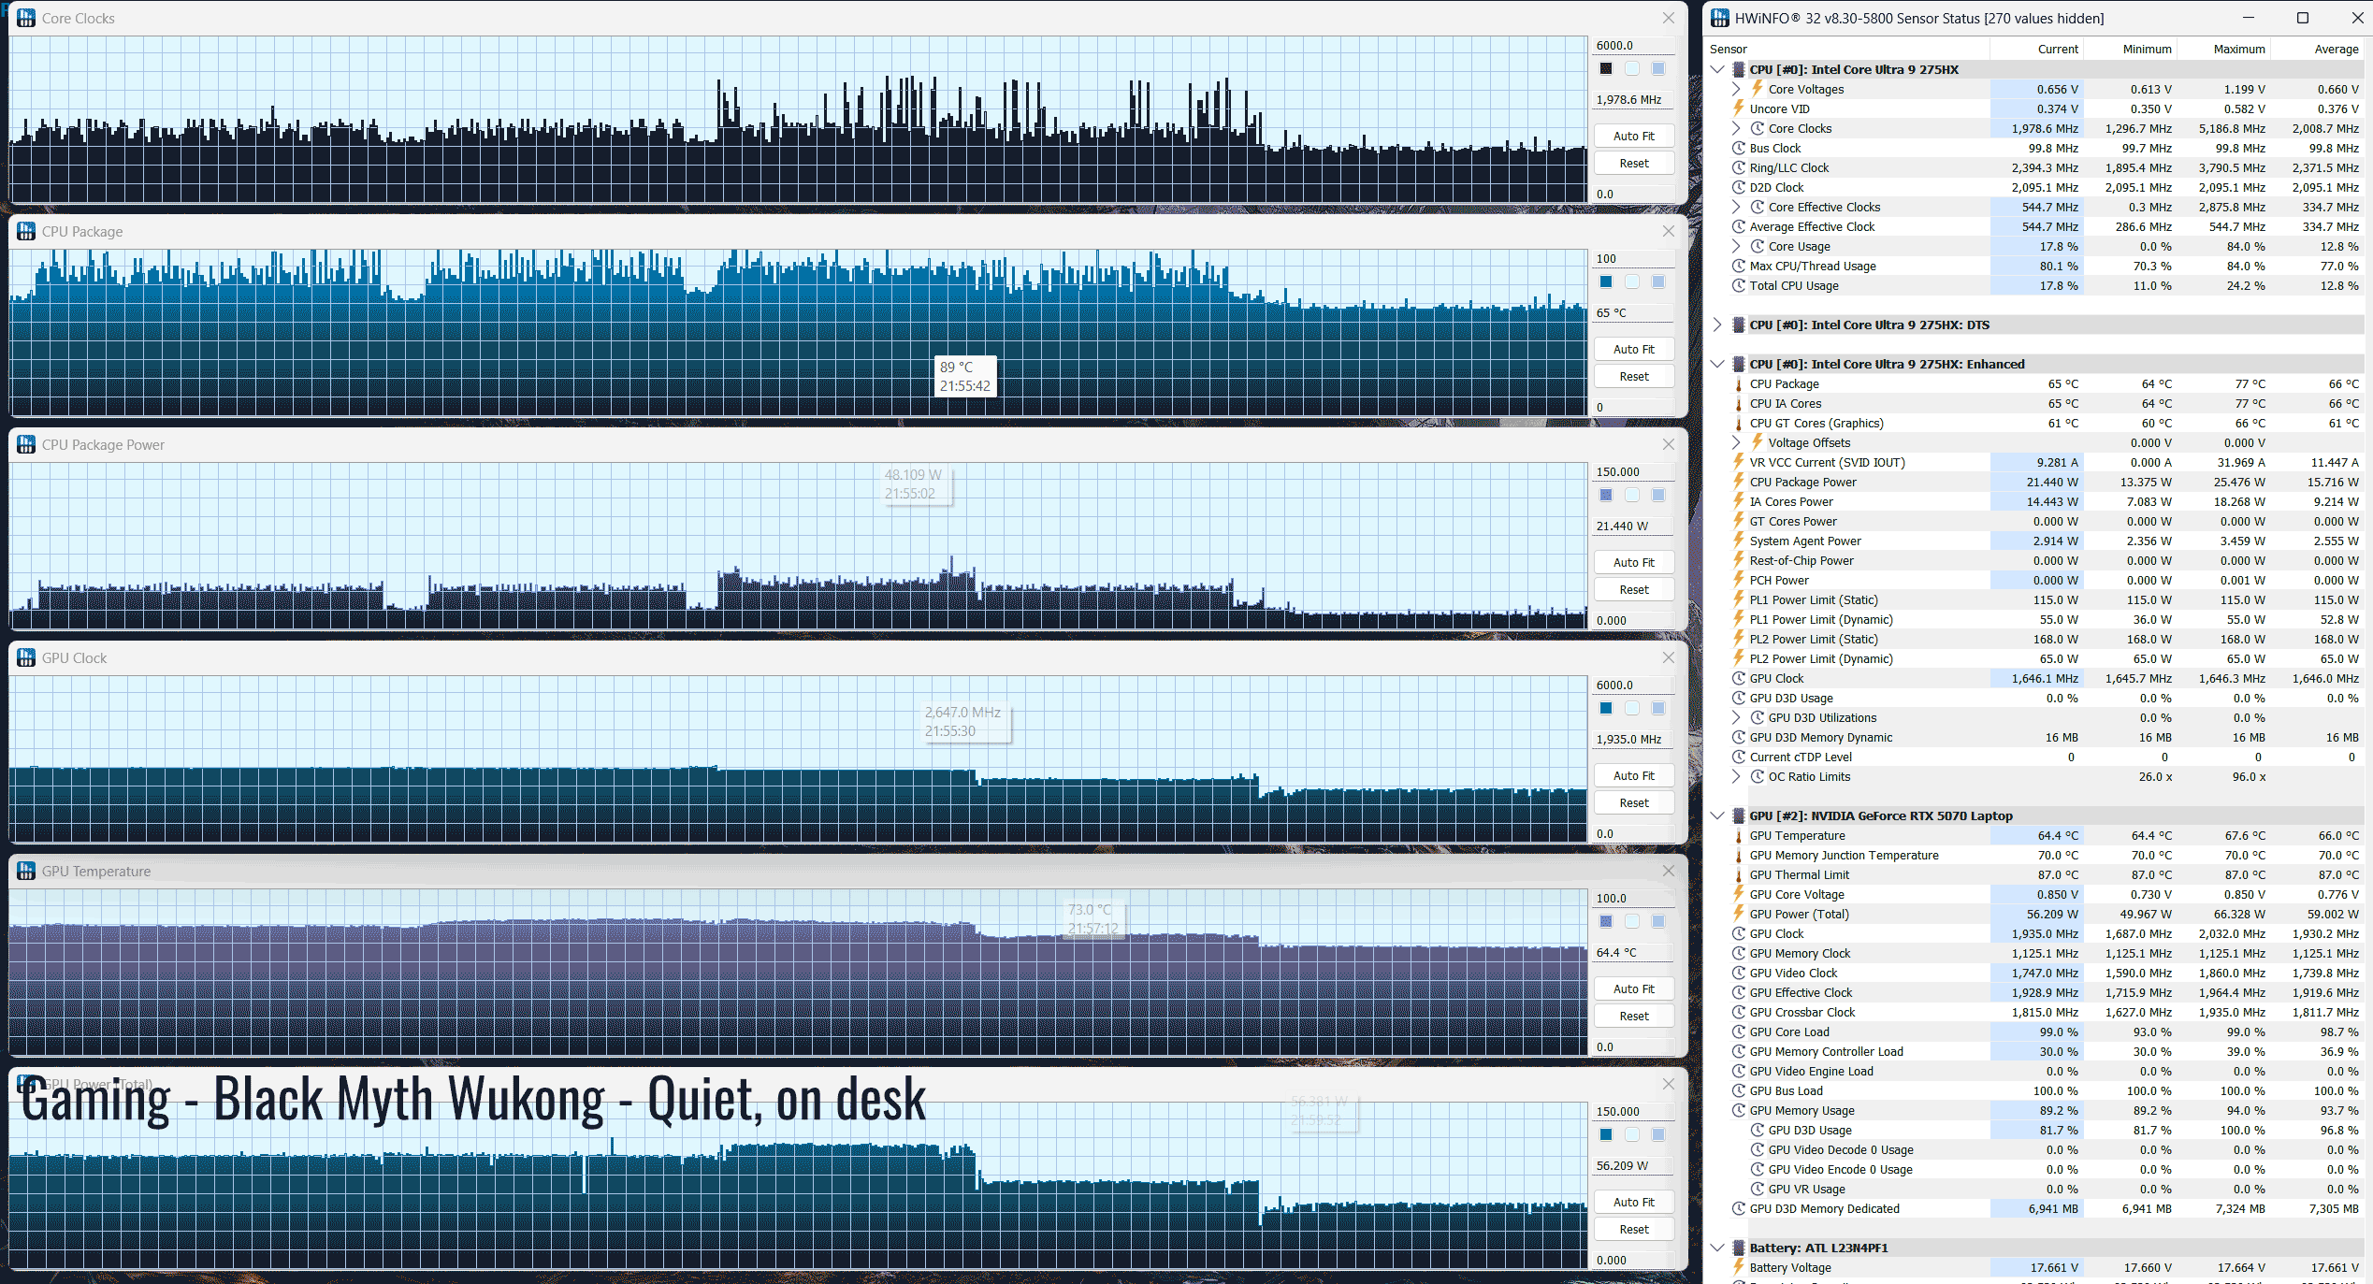The image size is (2373, 1284).
Task: Click the clock icon beside Bus Clock
Action: [1739, 148]
